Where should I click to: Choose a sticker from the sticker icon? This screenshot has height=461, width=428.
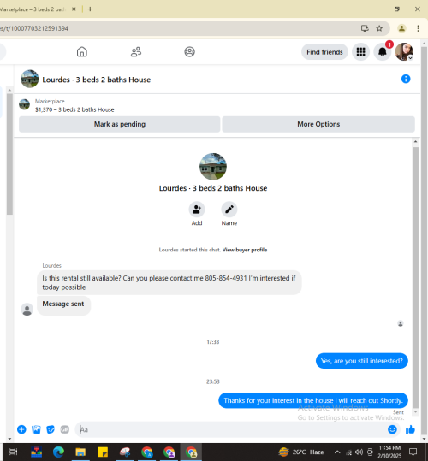[x=51, y=429]
